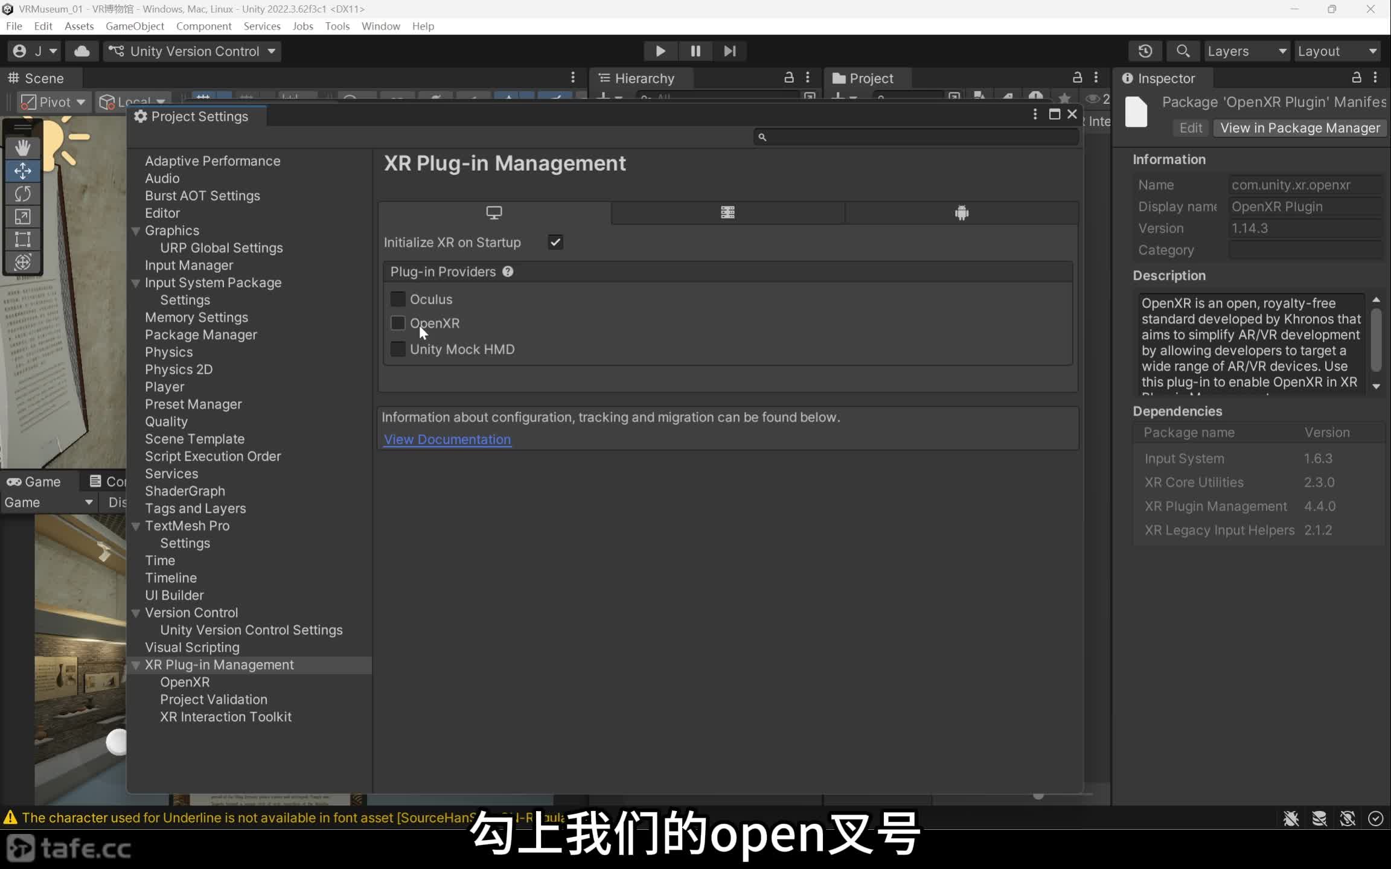This screenshot has width=1391, height=869.
Task: Switch to the Windows, Mac, Linux platform tab
Action: 494,213
